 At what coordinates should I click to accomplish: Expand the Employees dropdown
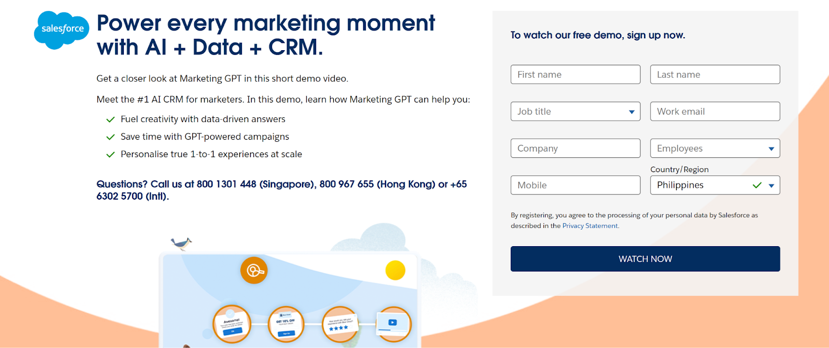[x=715, y=148]
